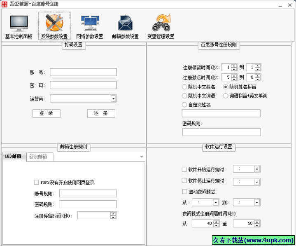The height and width of the screenshot is (246, 296).
Task: Enable the 软件开始运行定时 checkbox
Action: (x=184, y=169)
